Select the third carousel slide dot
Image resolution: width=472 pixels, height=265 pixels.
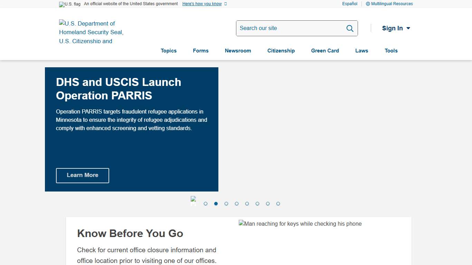point(226,204)
